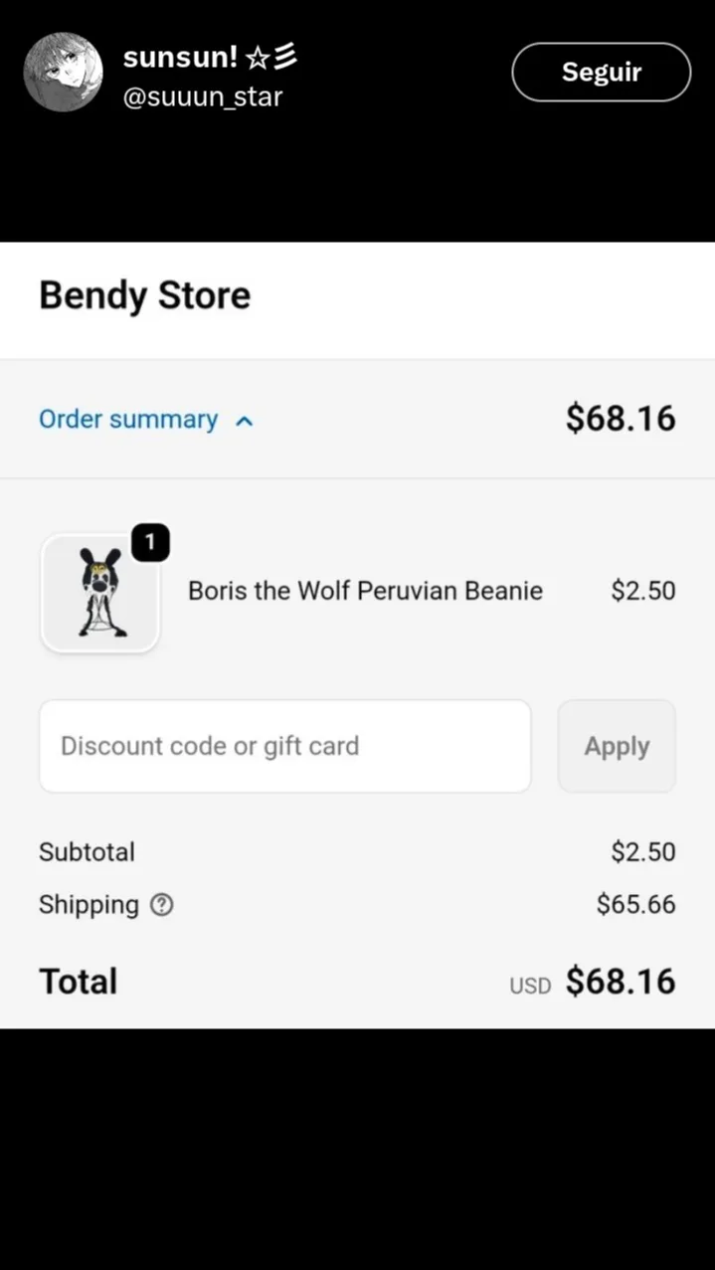Click the $68.16 amount in the summary header
Screen dimensions: 715x1270
coord(621,419)
